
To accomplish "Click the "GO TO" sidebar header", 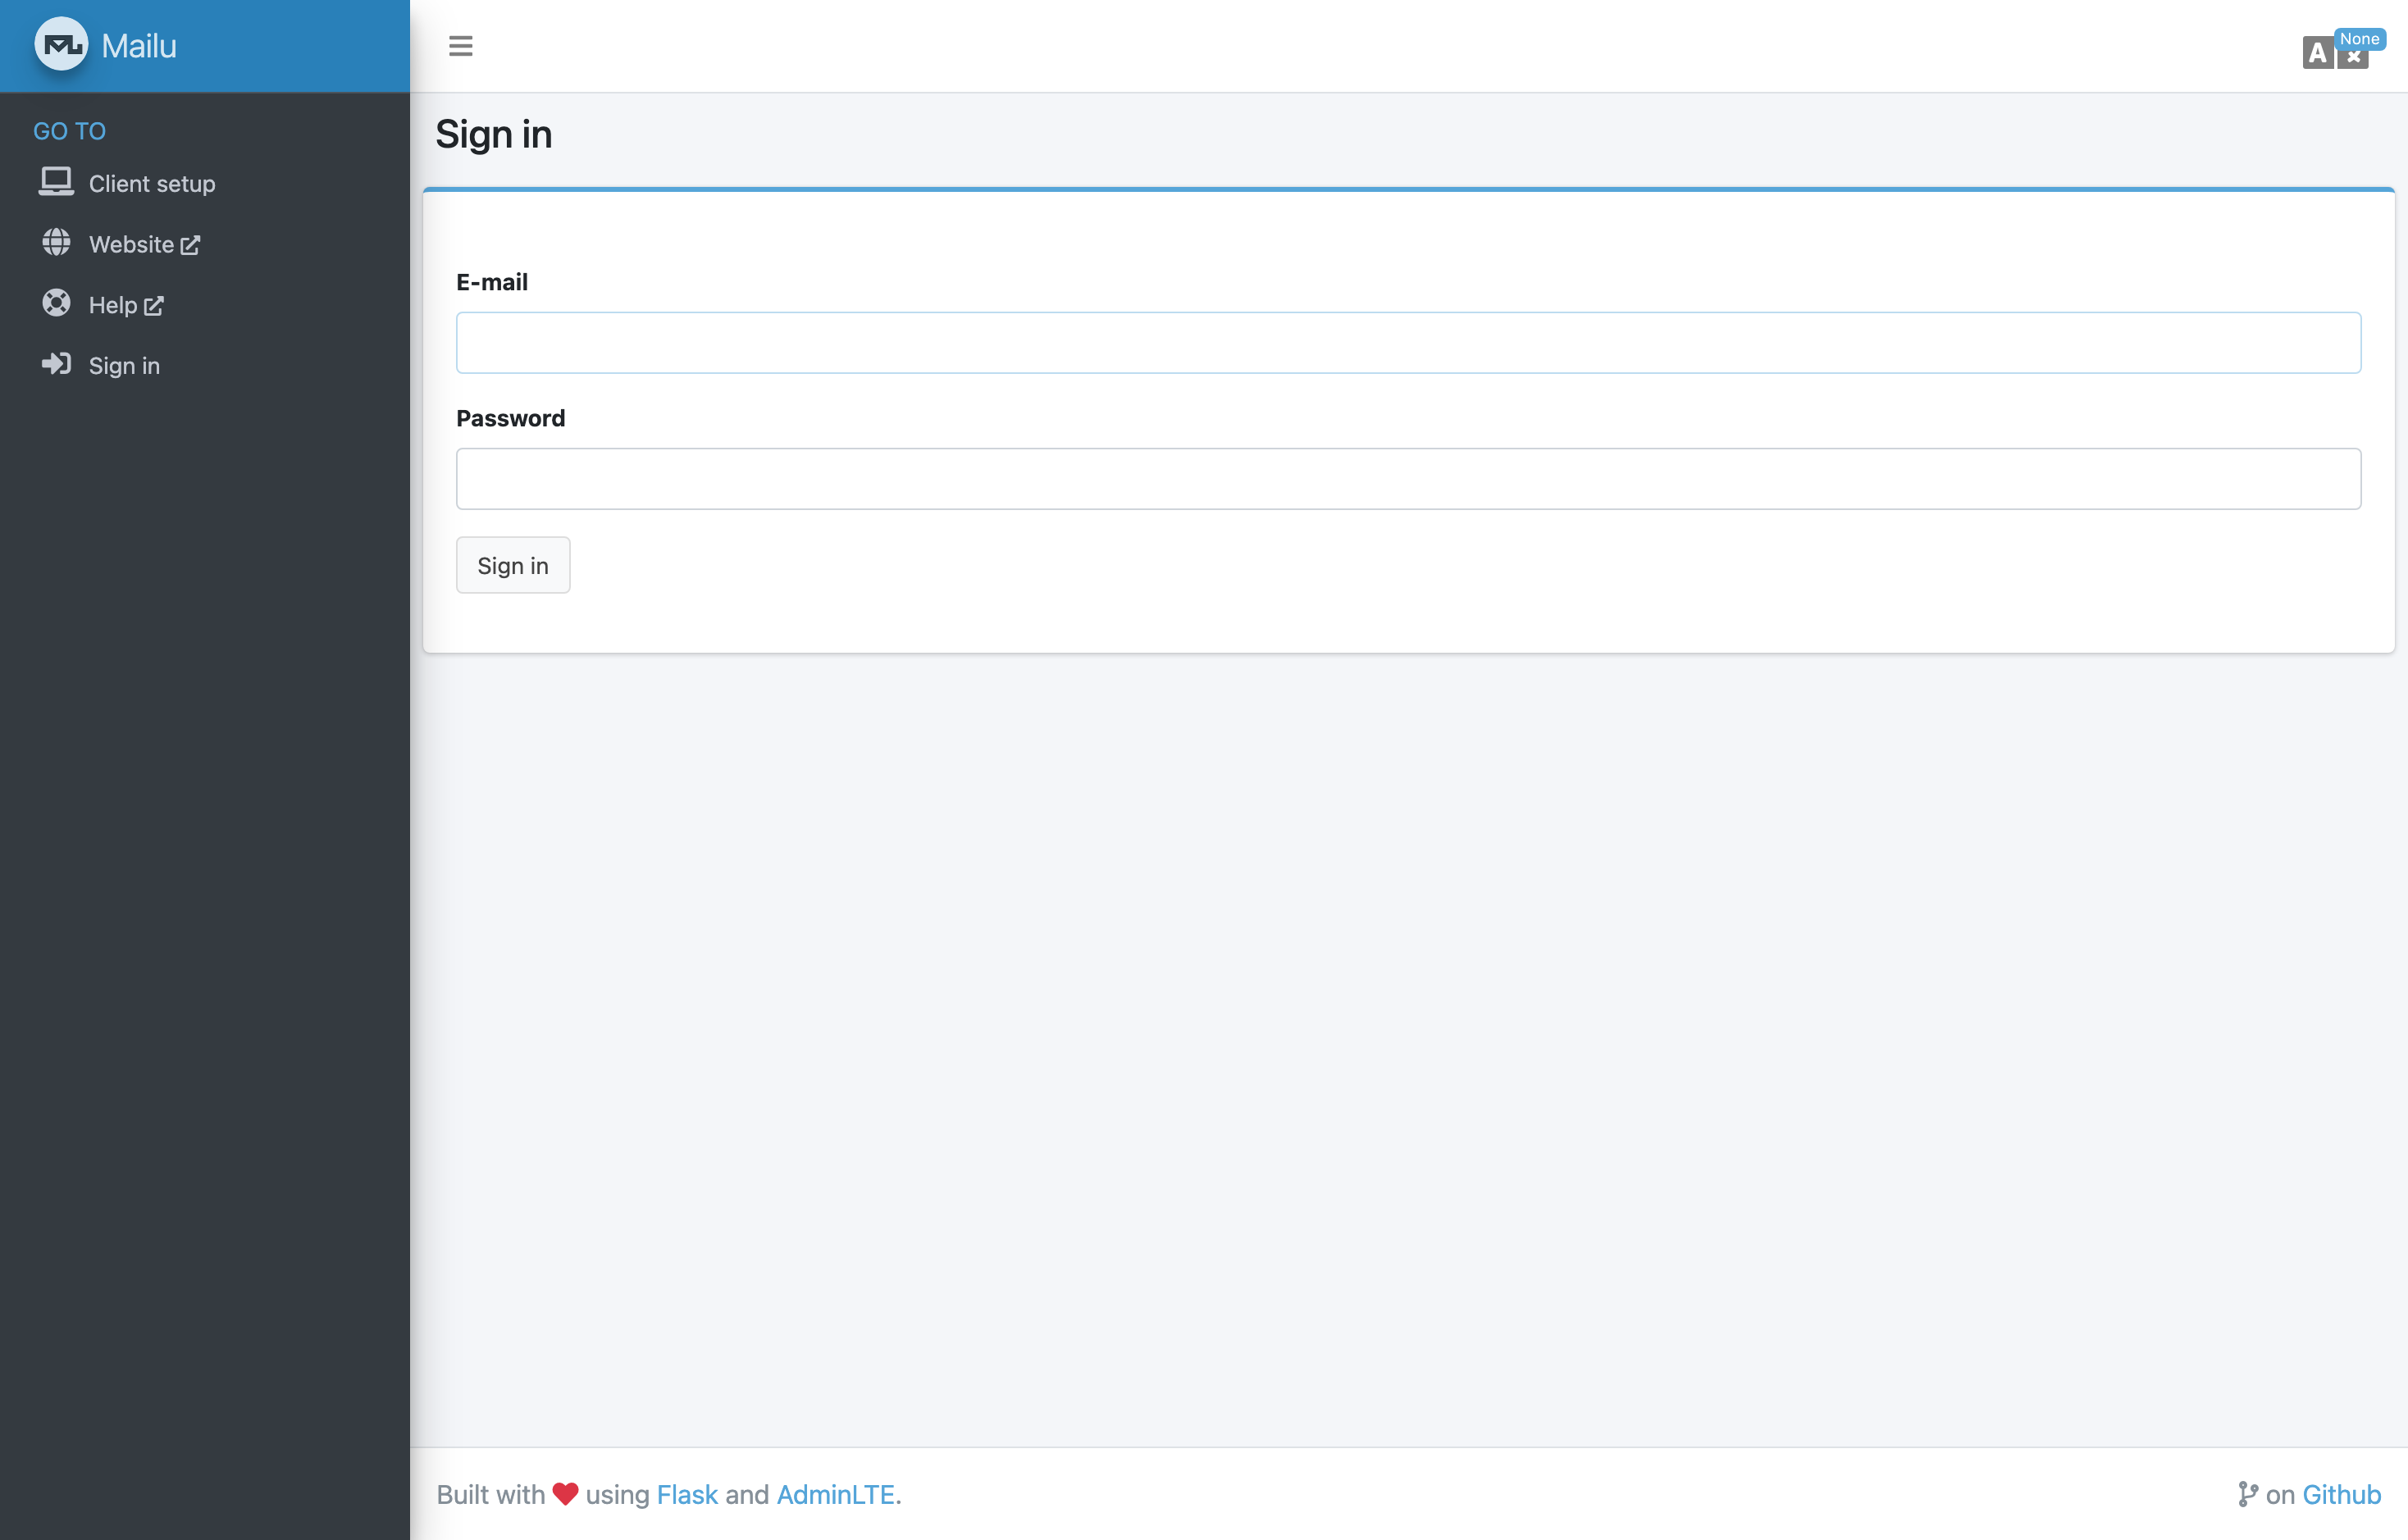I will point(69,131).
